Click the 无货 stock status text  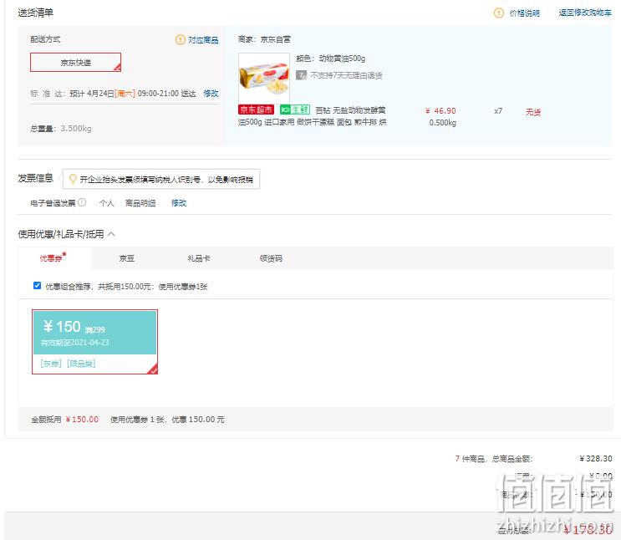(x=533, y=112)
